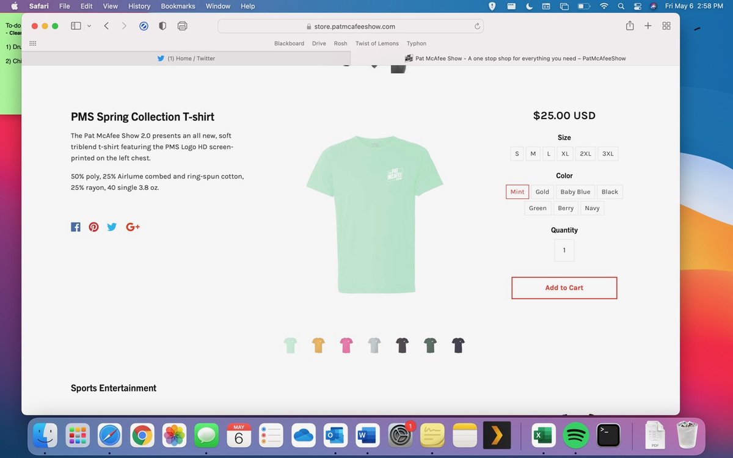Go back to the previous page

[x=106, y=26]
